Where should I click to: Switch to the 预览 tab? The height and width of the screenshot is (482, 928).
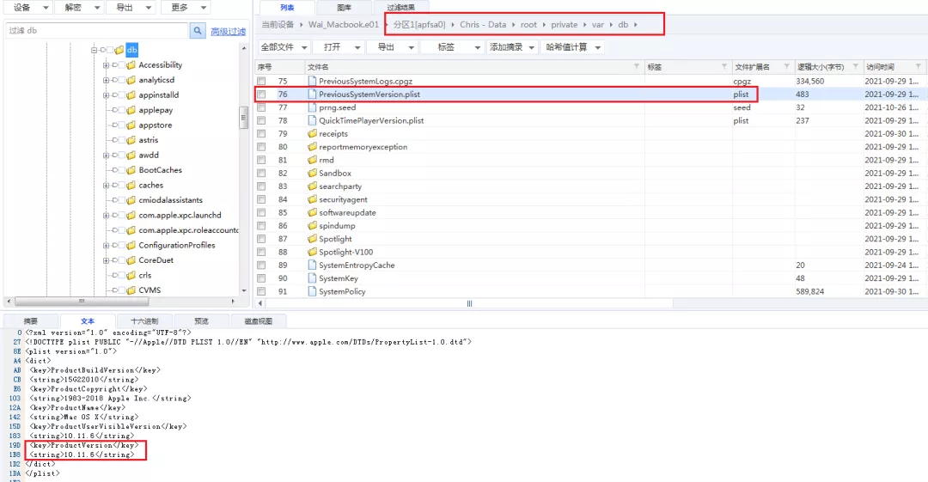click(x=202, y=321)
